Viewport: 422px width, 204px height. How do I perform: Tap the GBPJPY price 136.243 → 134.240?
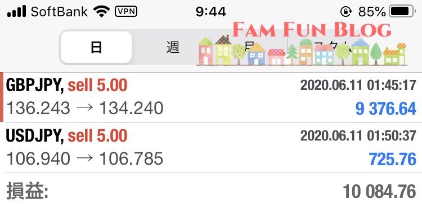click(84, 108)
